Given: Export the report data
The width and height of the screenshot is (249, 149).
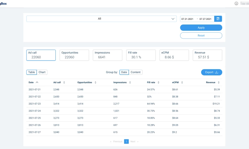Looking at the screenshot, I should (x=212, y=72).
